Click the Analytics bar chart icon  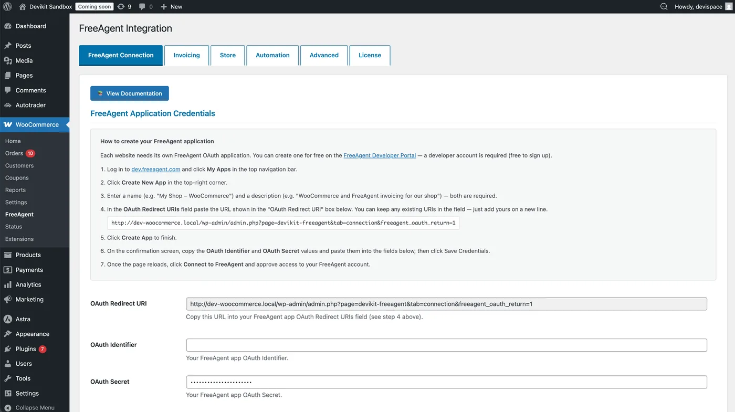[x=8, y=284]
